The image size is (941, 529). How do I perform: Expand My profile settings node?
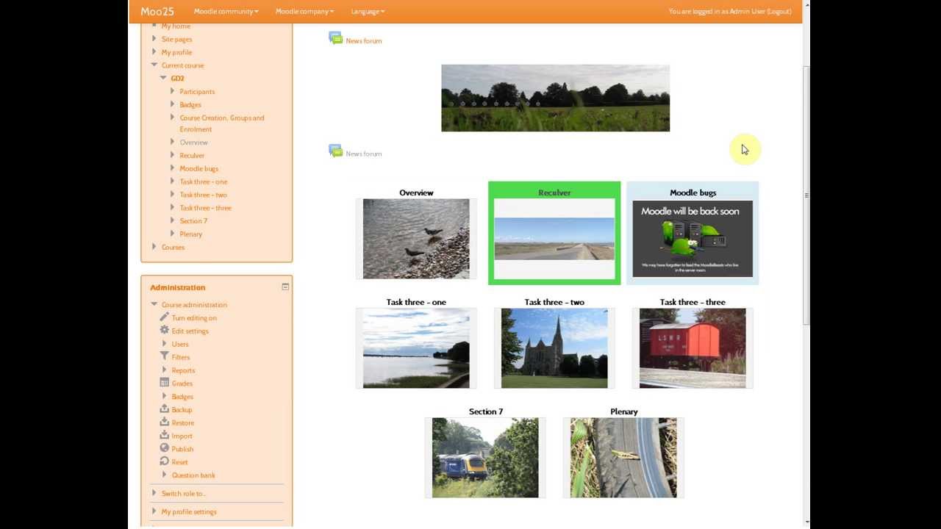pyautogui.click(x=154, y=511)
